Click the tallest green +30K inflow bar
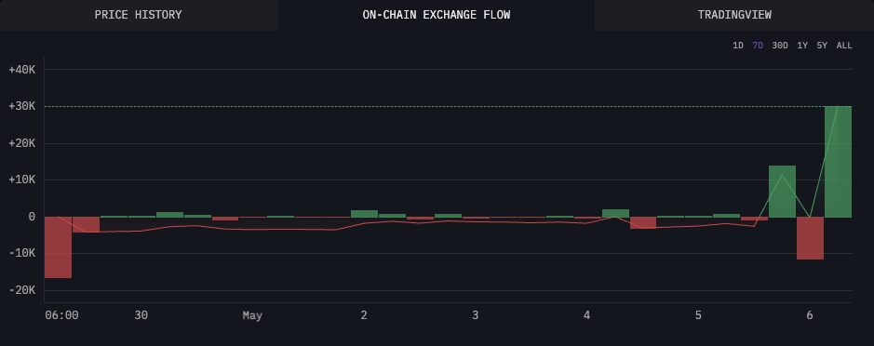 click(x=838, y=162)
